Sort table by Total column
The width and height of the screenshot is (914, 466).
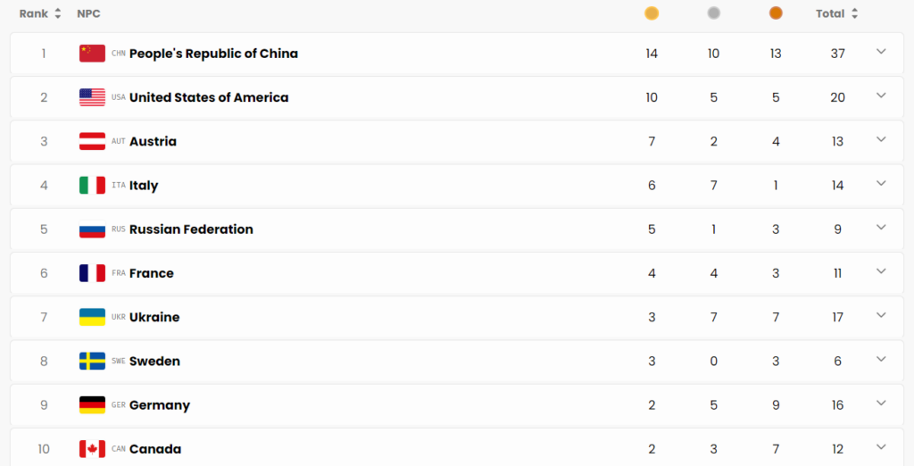tap(836, 13)
